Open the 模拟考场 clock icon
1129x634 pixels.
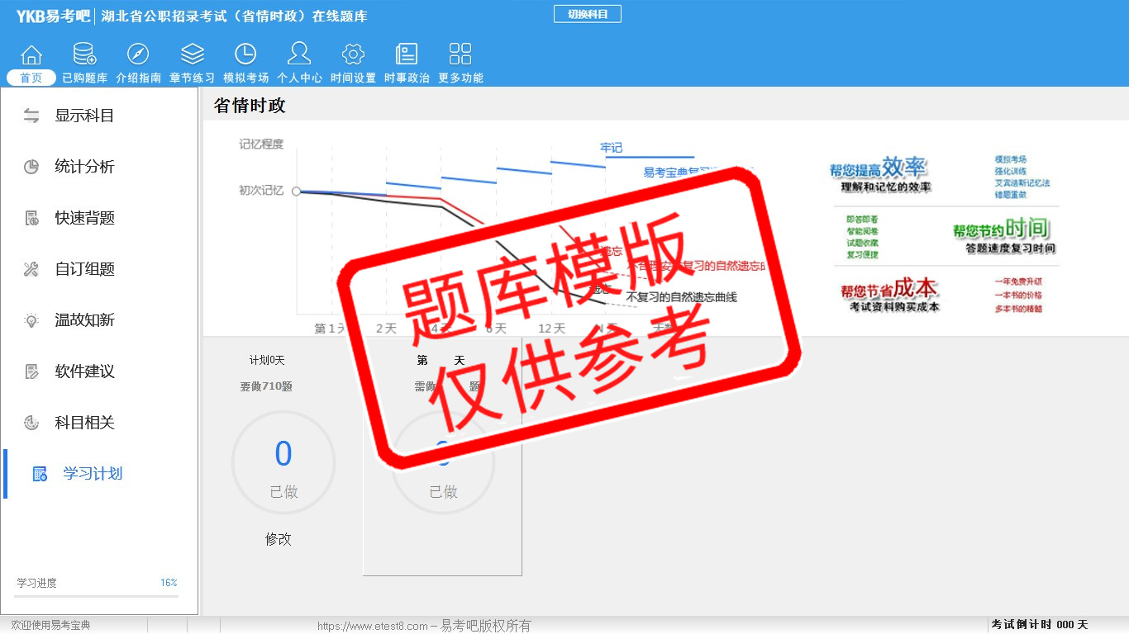245,55
